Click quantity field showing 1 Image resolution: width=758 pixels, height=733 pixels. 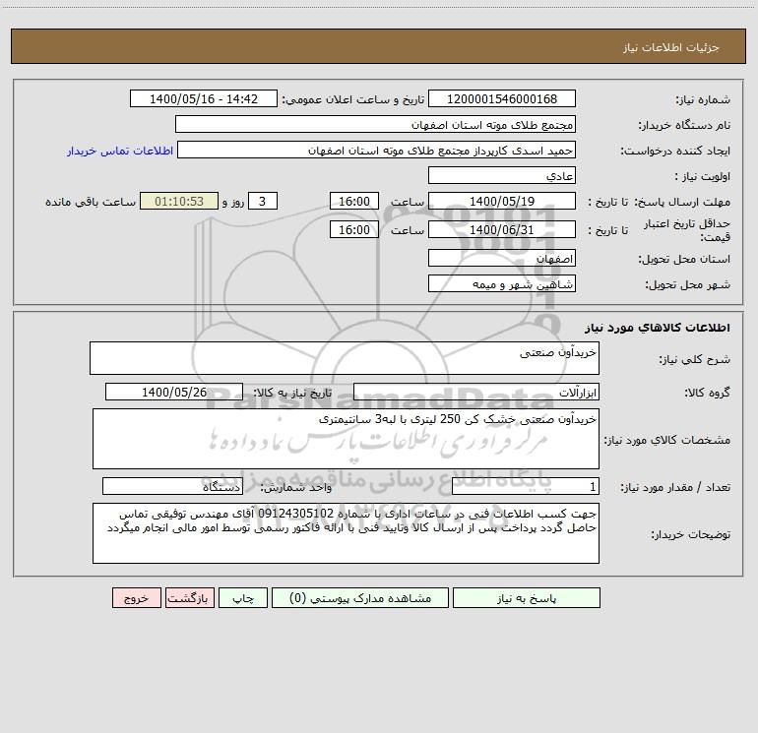click(526, 486)
